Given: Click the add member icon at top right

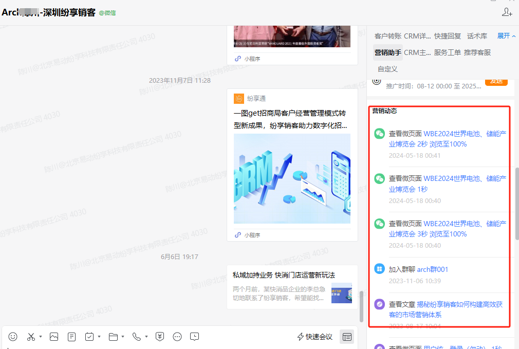Looking at the screenshot, I should [507, 12].
